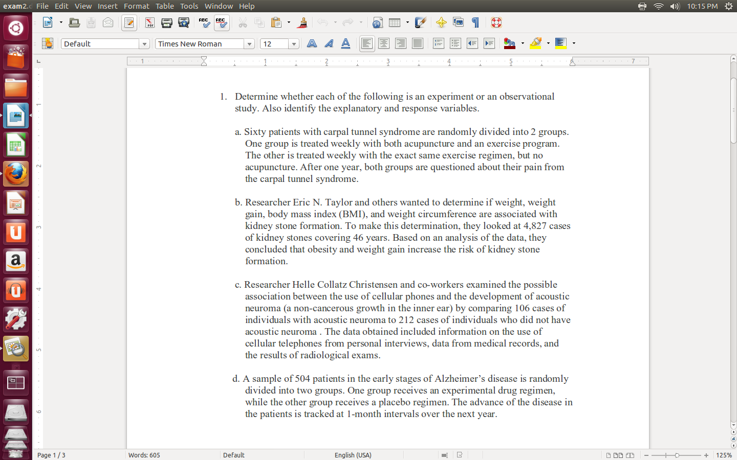Open the font size 12 dropdown

click(x=294, y=43)
